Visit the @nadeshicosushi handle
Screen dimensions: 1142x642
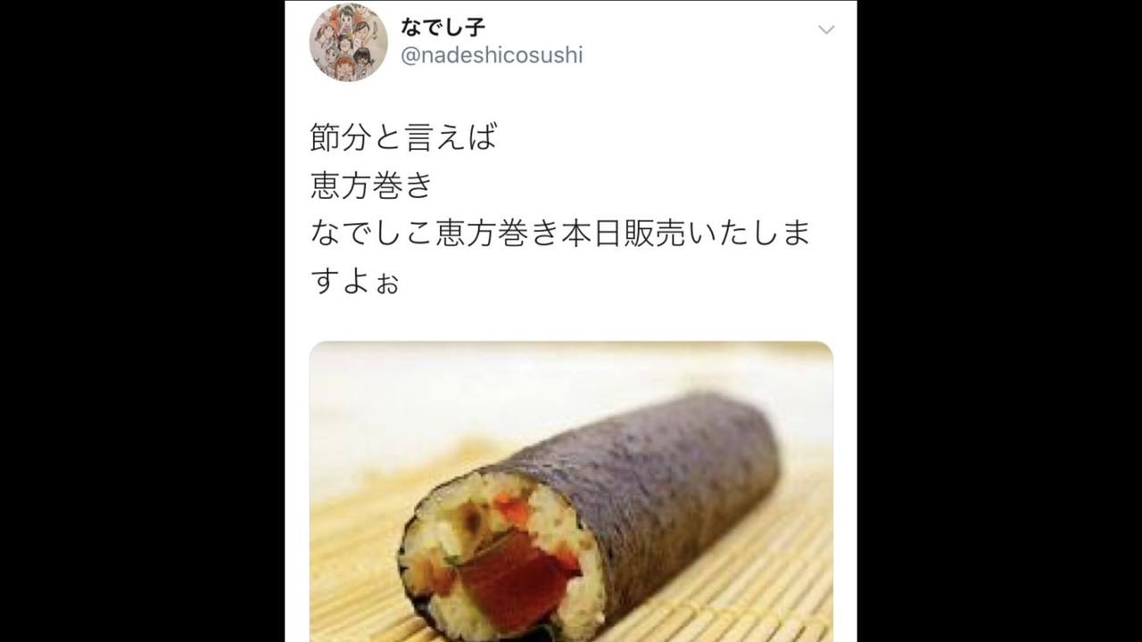click(x=492, y=55)
